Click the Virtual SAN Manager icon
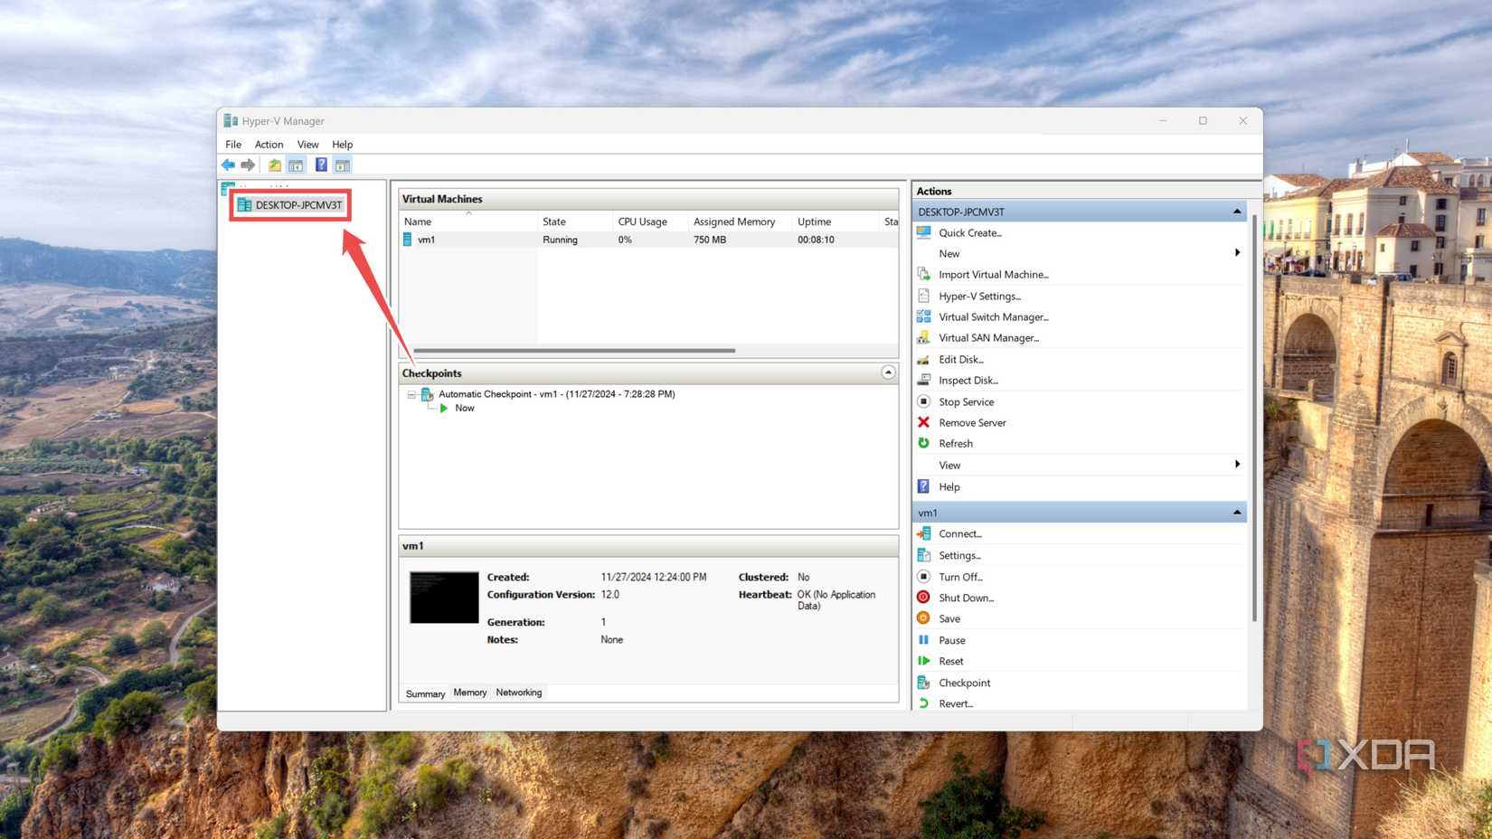 pyautogui.click(x=923, y=337)
